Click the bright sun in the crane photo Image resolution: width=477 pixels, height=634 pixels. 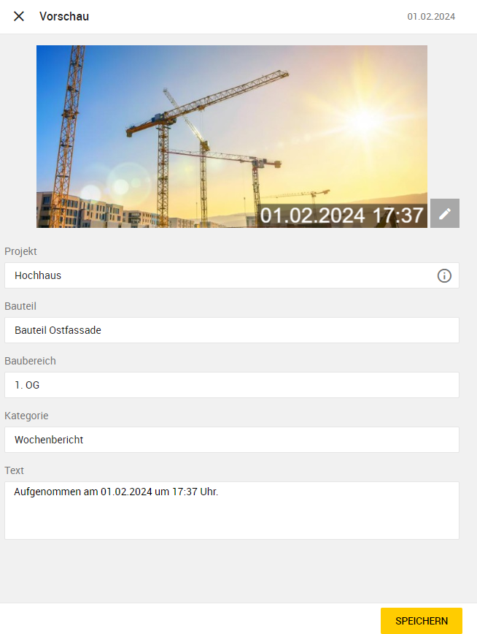(x=367, y=118)
